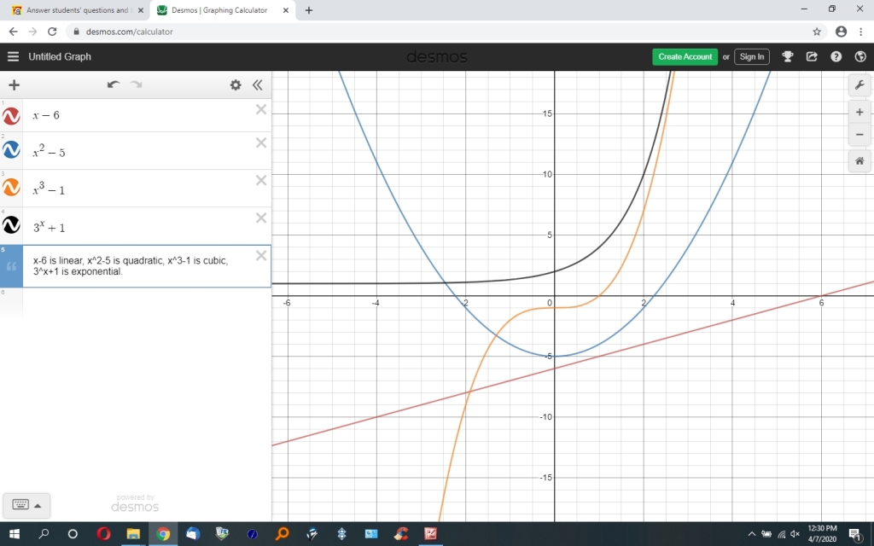This screenshot has width=874, height=546.
Task: Add a new expression item with plus
Action: click(x=14, y=84)
